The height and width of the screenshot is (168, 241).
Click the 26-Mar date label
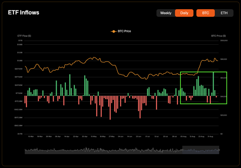point(49,136)
